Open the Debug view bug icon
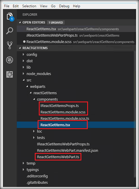 pyautogui.click(x=10, y=60)
